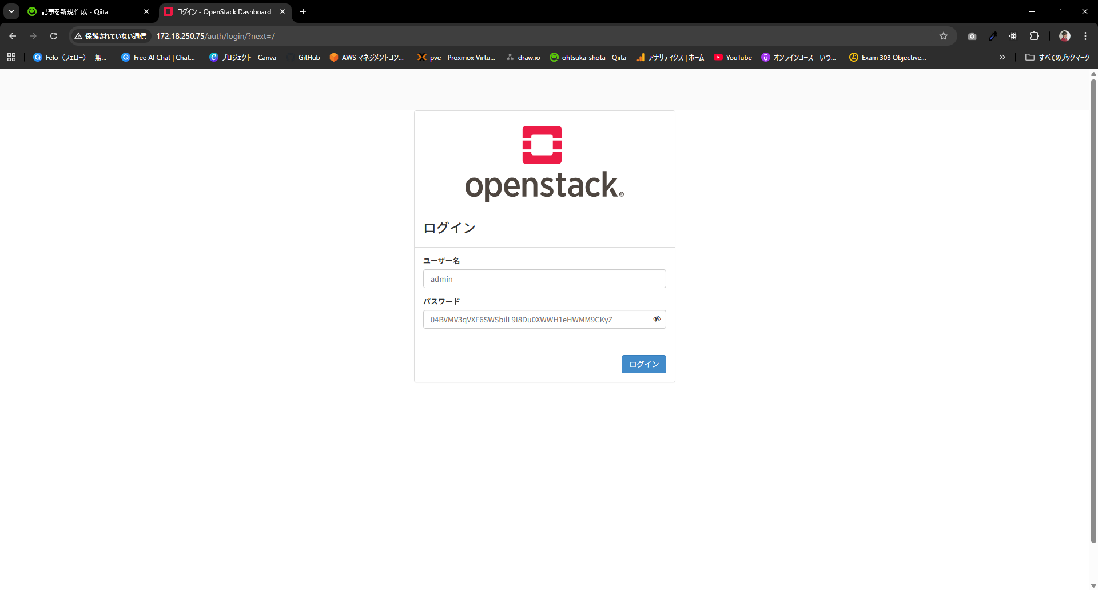This screenshot has height=590, width=1098.
Task: Close the Qiita new article tab
Action: 146,11
